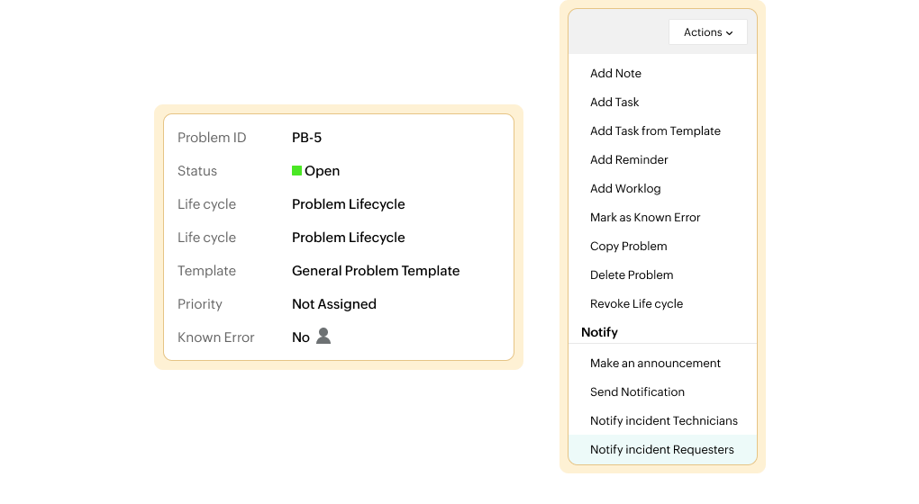
Task: Click Add Reminder option
Action: click(x=629, y=160)
